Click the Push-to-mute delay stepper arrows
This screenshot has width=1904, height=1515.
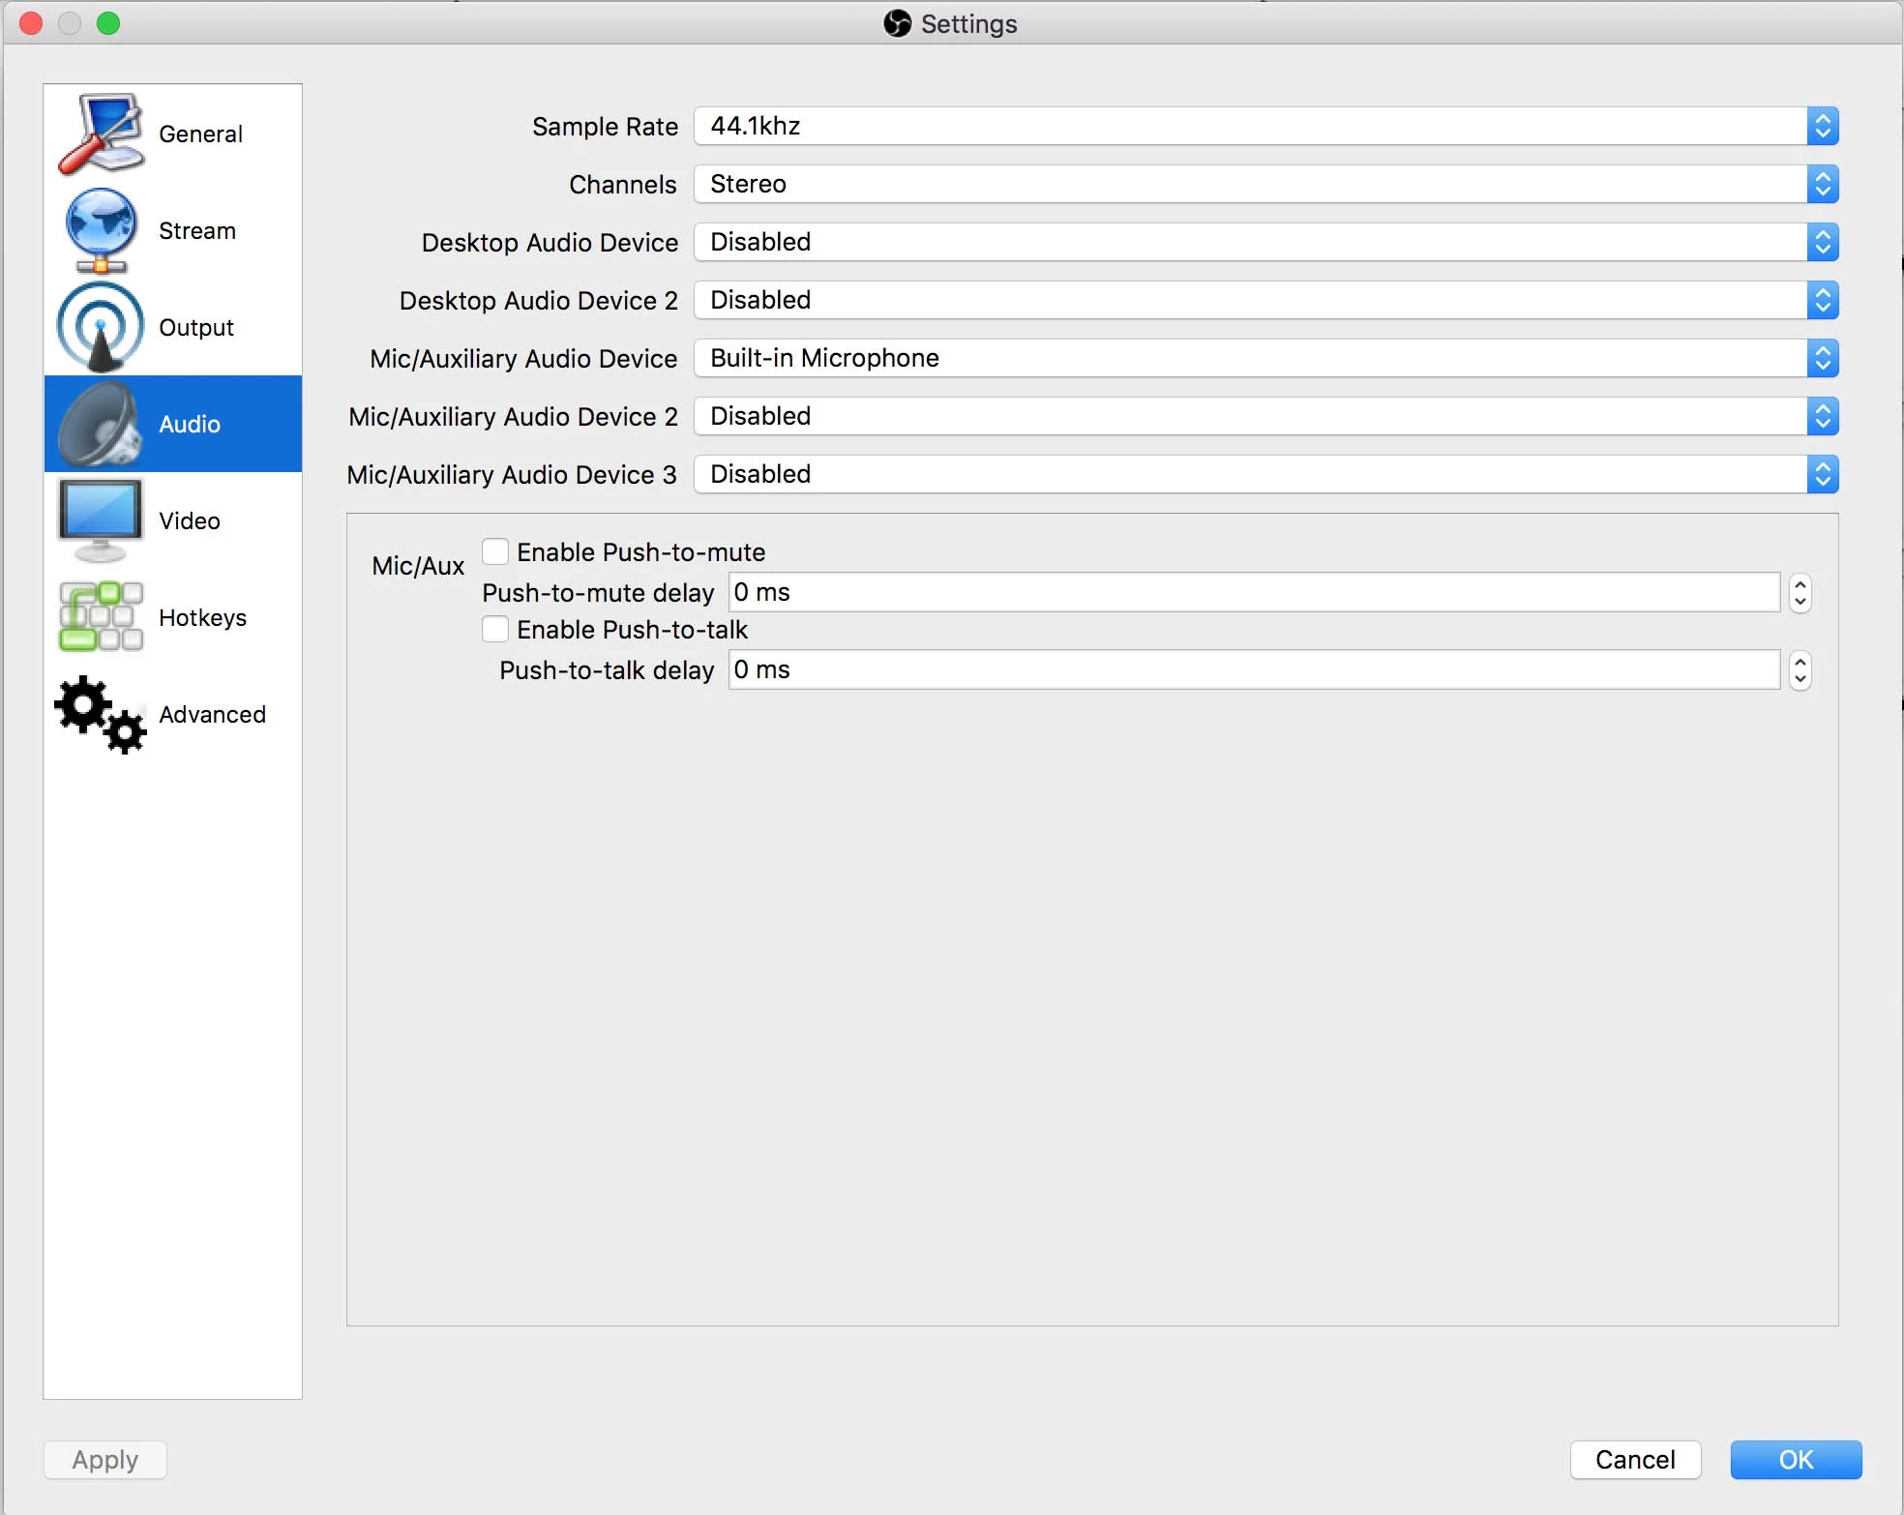[x=1800, y=592]
